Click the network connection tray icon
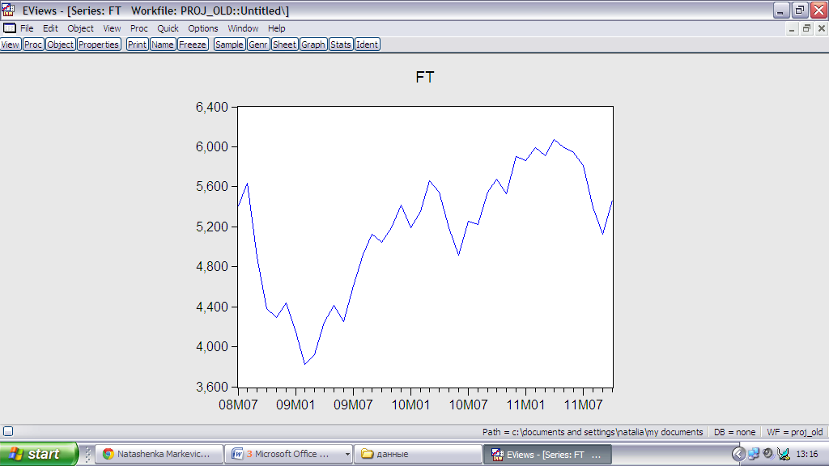Viewport: 829px width, 466px height. tap(754, 454)
